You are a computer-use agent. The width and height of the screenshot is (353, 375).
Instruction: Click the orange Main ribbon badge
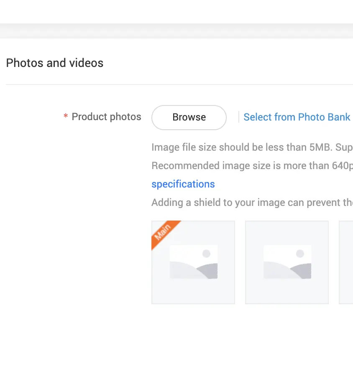[163, 232]
